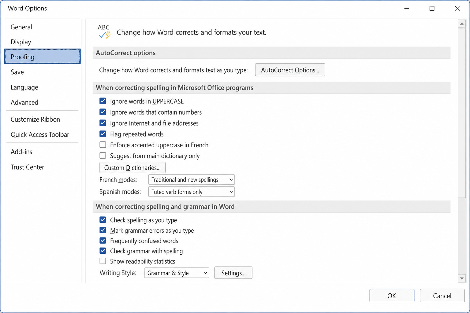Enable Enforce accented uppercase in French

point(103,145)
